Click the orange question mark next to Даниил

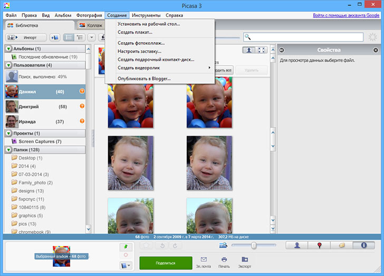(82, 91)
